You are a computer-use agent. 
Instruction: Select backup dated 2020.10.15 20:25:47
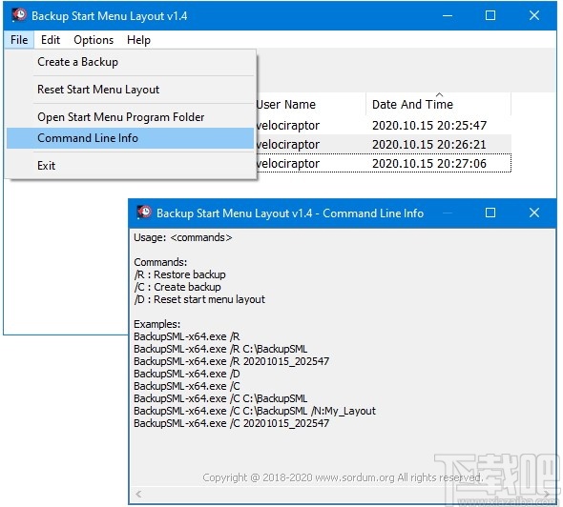click(429, 126)
